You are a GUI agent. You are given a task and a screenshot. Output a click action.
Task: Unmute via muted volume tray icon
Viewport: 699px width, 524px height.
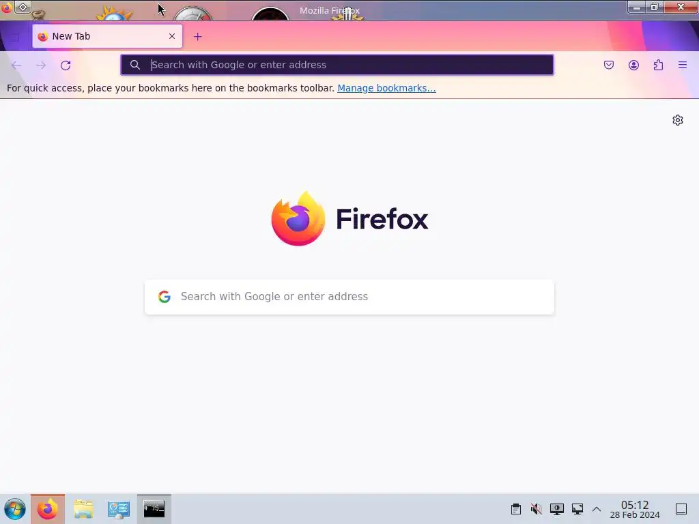pos(537,509)
